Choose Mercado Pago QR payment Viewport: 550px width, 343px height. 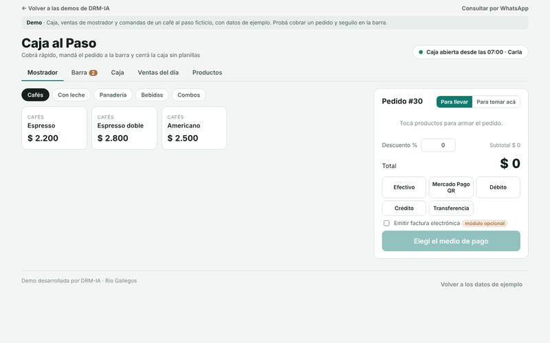pyautogui.click(x=451, y=187)
